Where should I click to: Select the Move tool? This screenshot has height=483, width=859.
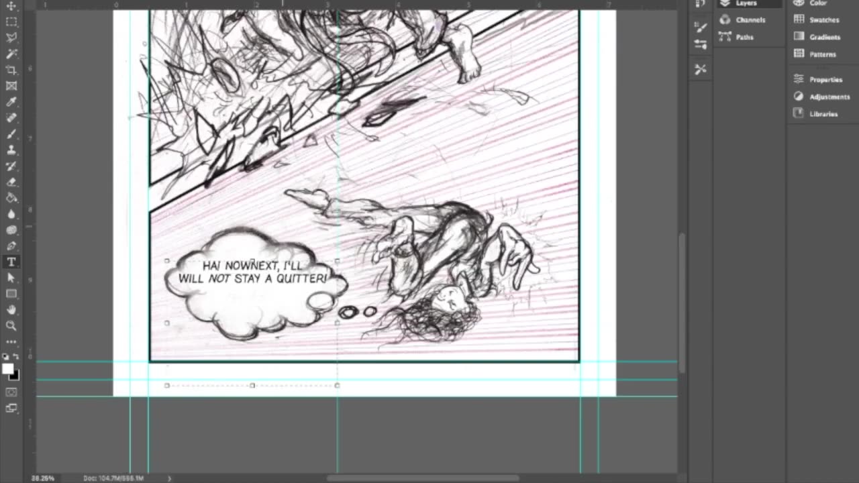(x=11, y=6)
